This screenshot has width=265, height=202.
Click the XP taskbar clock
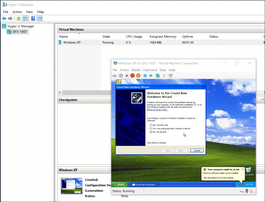[x=249, y=185]
